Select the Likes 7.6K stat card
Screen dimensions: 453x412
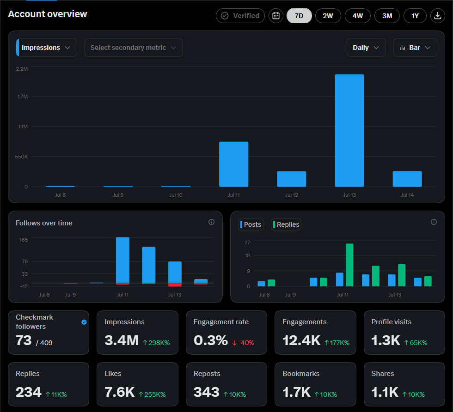tap(138, 384)
